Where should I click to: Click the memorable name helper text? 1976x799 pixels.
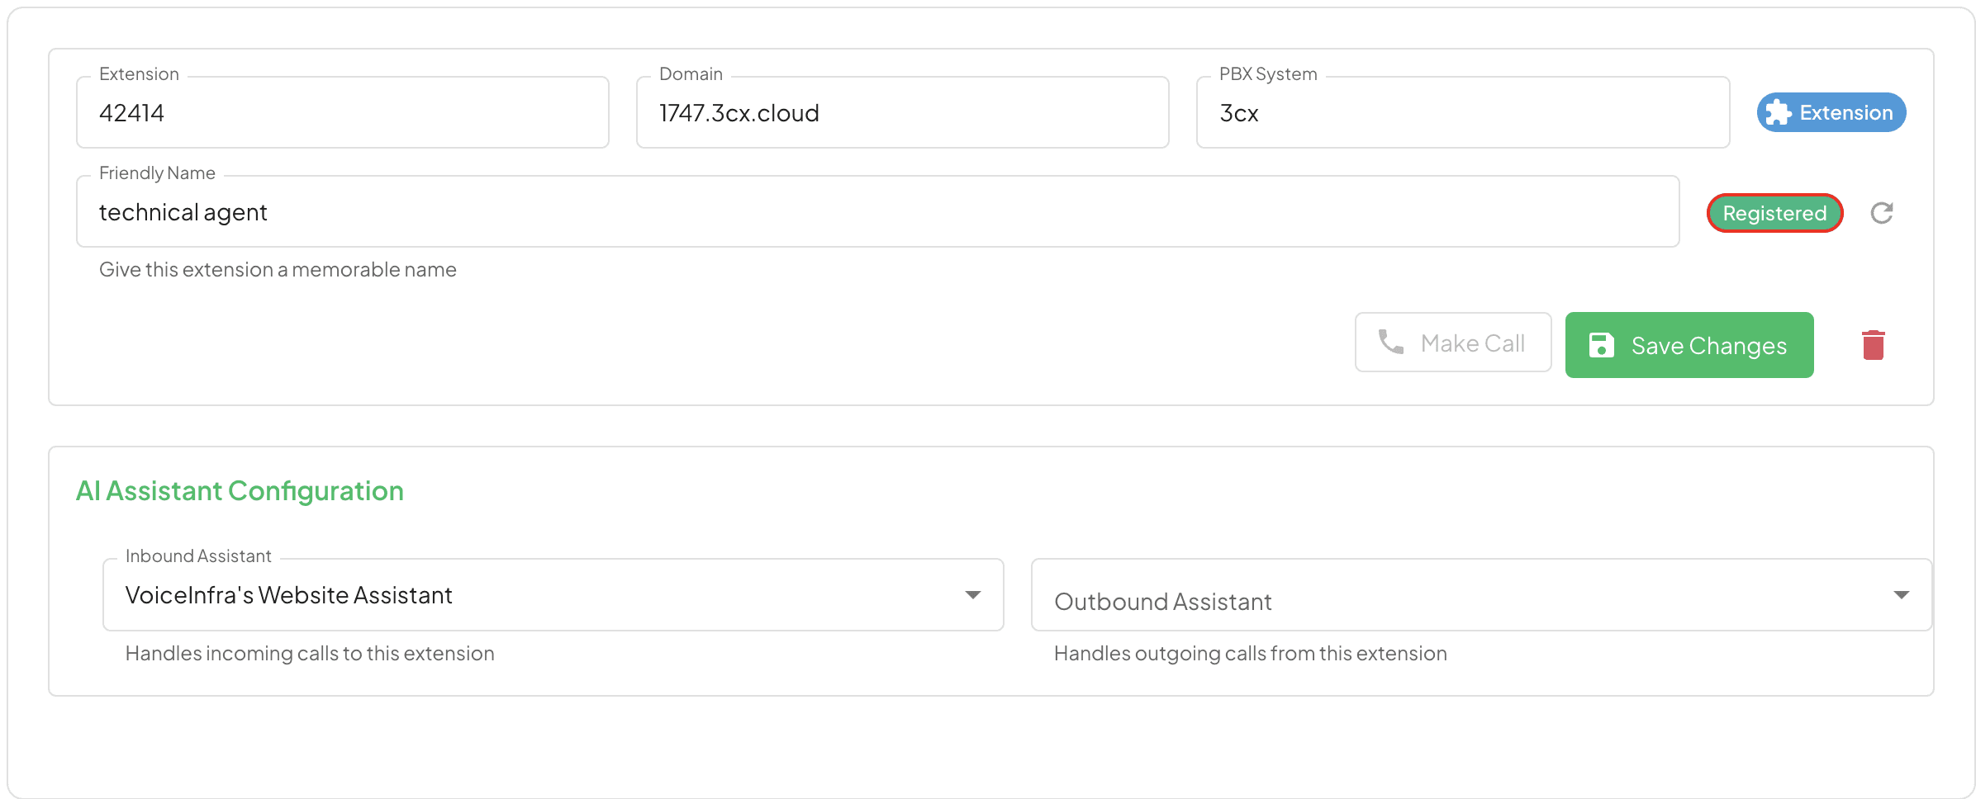[x=278, y=270]
